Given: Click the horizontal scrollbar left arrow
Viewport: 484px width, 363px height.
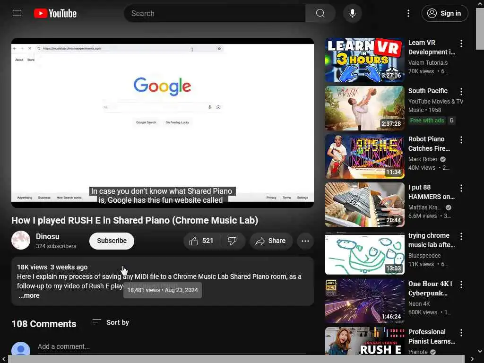Looking at the screenshot, I should coord(4,359).
